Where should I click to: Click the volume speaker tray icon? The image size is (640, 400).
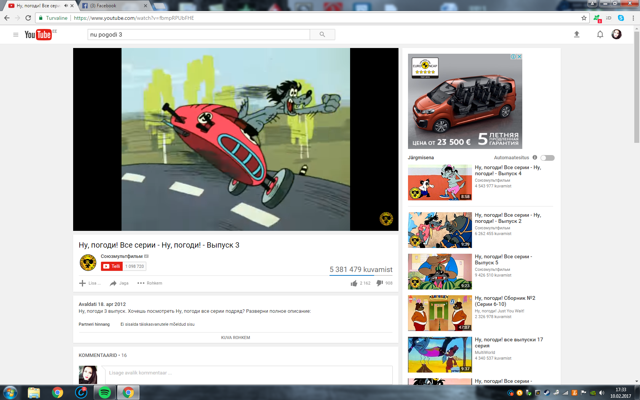pyautogui.click(x=602, y=393)
